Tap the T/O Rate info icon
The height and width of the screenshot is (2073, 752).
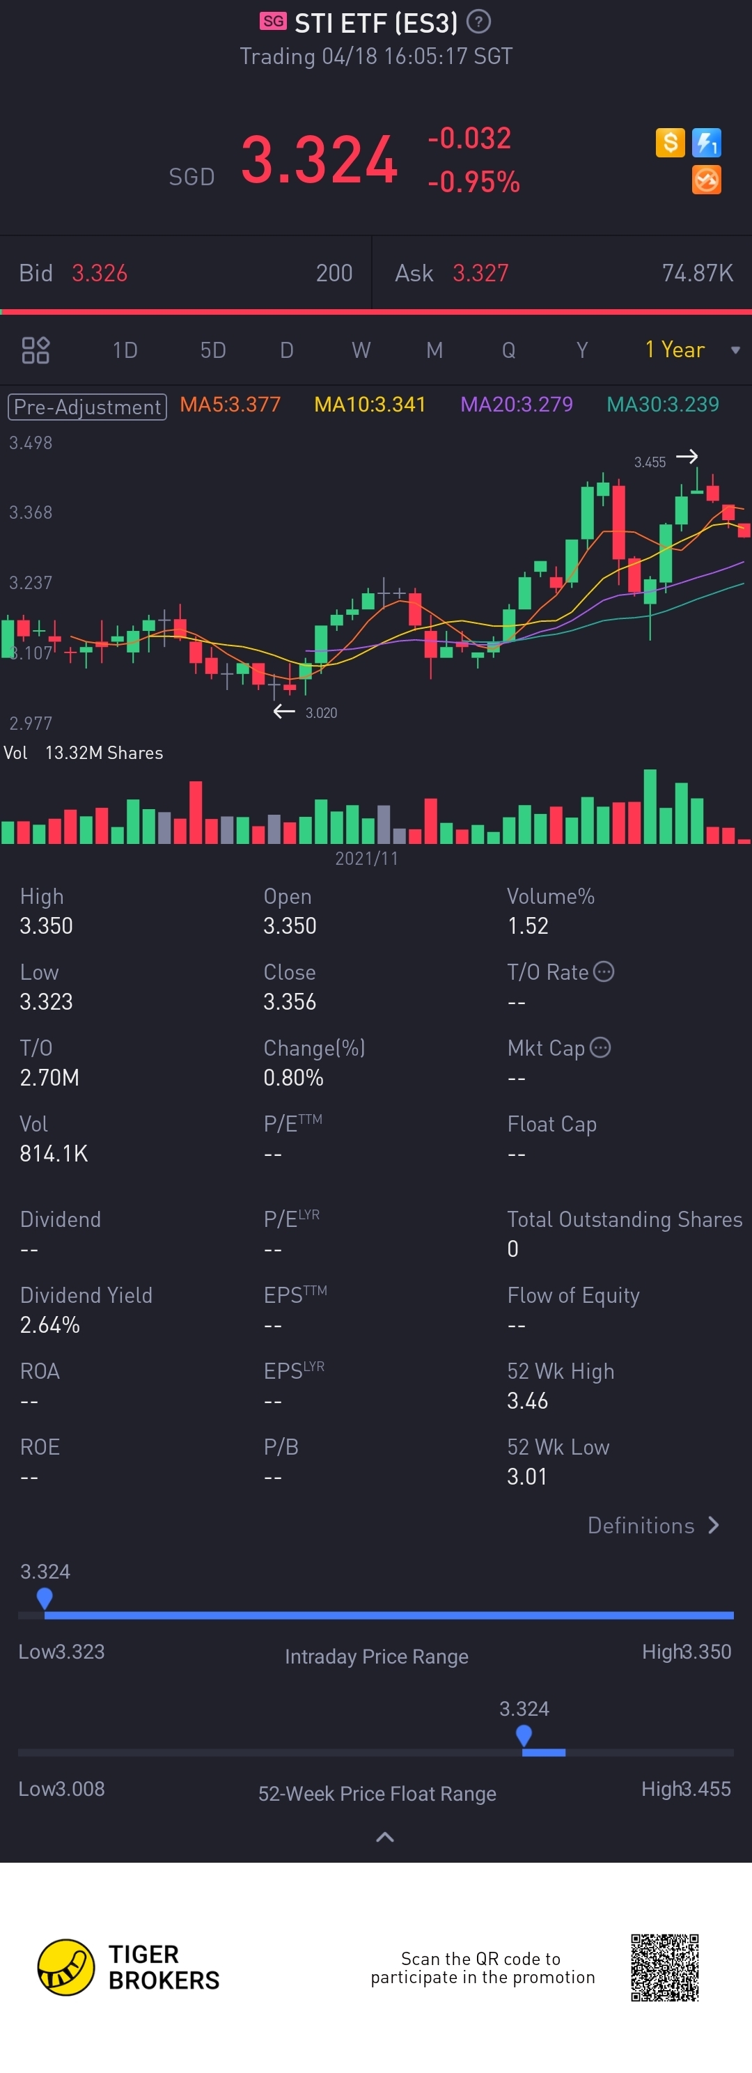[604, 971]
